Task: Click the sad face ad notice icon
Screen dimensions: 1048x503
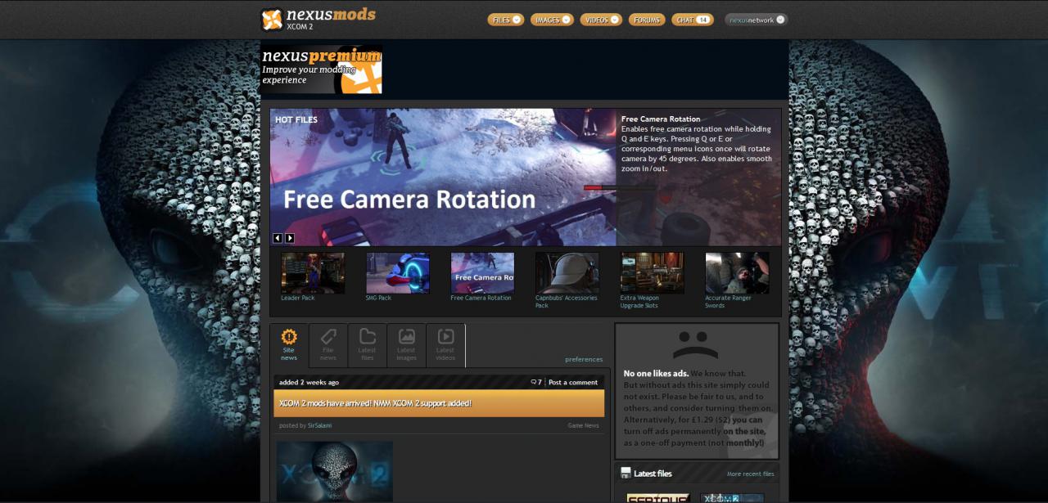Action: point(695,345)
